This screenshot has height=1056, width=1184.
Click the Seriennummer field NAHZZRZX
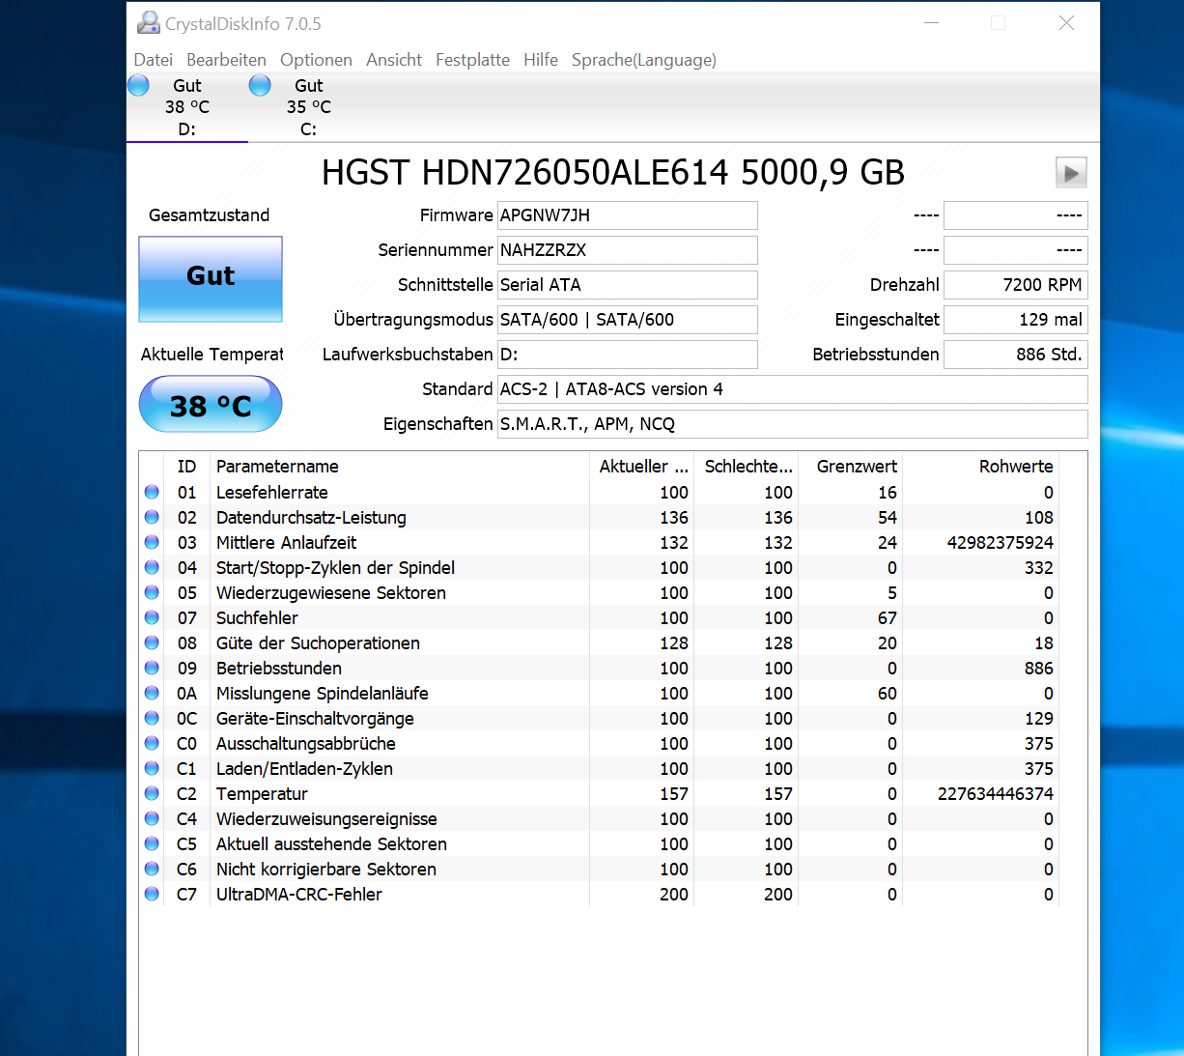(628, 250)
